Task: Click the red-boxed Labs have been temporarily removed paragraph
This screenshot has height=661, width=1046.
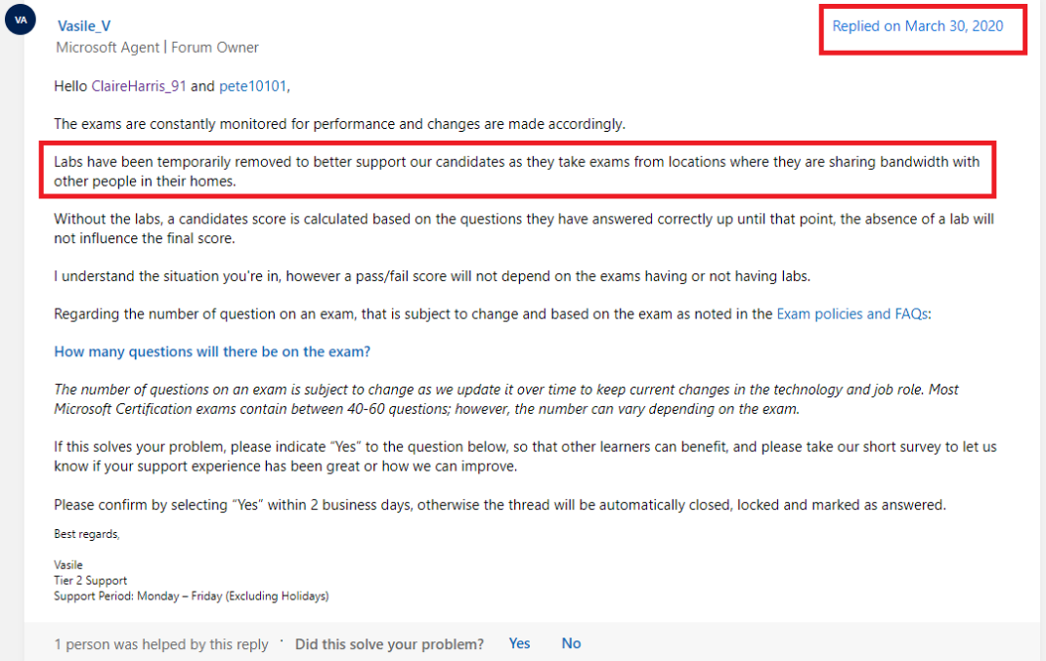Action: (x=517, y=171)
